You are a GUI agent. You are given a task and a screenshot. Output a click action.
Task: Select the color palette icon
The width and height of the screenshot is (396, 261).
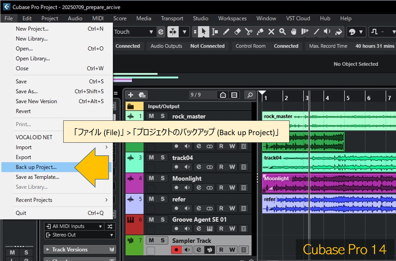pyautogui.click(x=352, y=32)
